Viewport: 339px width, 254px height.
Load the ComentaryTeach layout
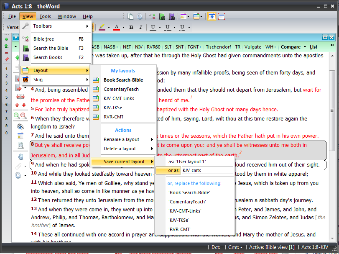(123, 89)
